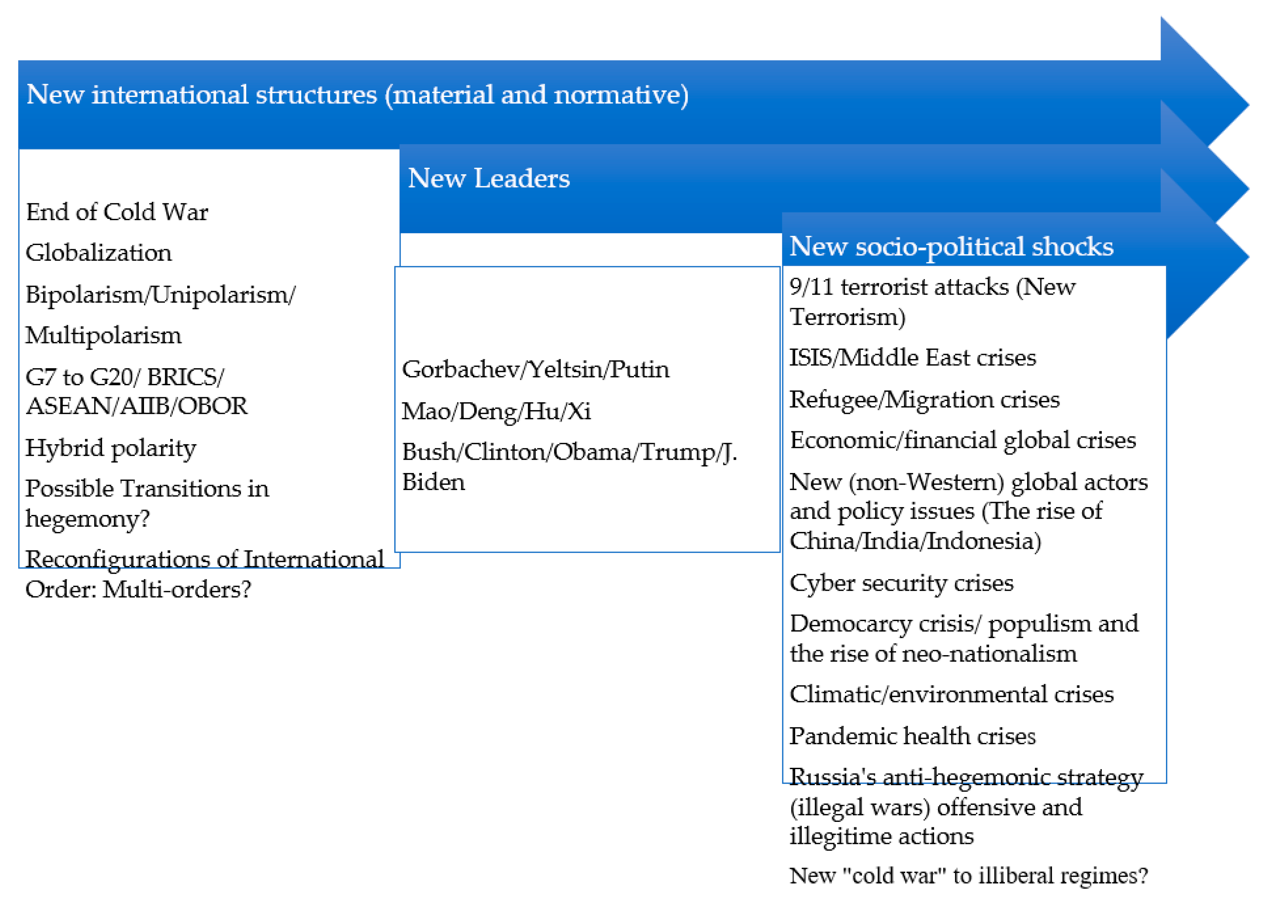Select 'Cyber security crises' entry
This screenshot has height=908, width=1263.
[901, 583]
